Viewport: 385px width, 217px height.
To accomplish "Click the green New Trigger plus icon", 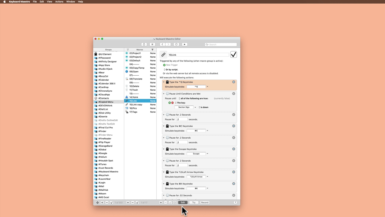I will point(164,65).
